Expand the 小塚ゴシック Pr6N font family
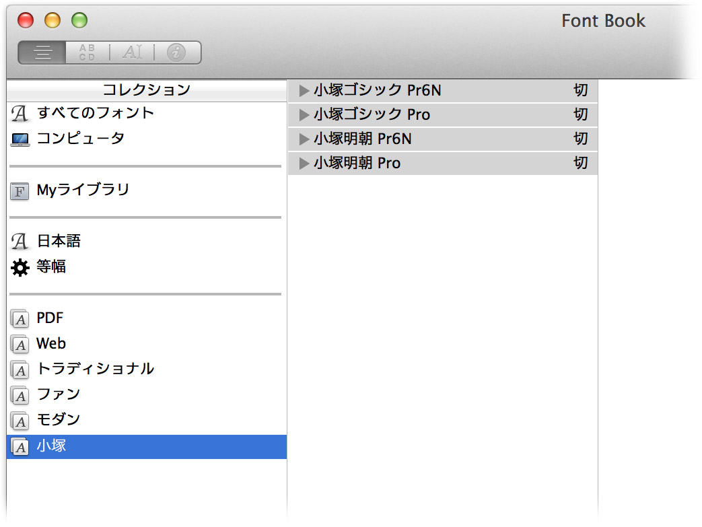The height and width of the screenshot is (527, 702). point(304,91)
